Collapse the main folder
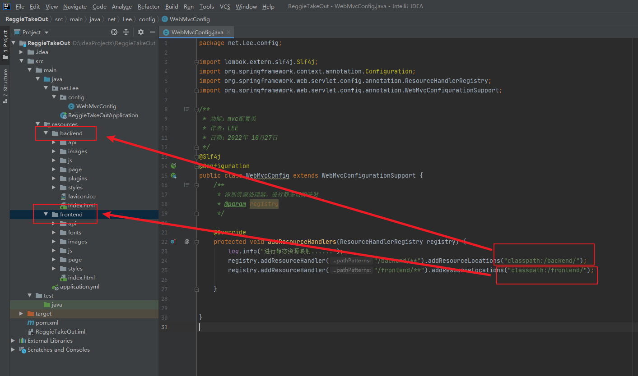Viewport: 638px width, 376px height. click(x=29, y=70)
